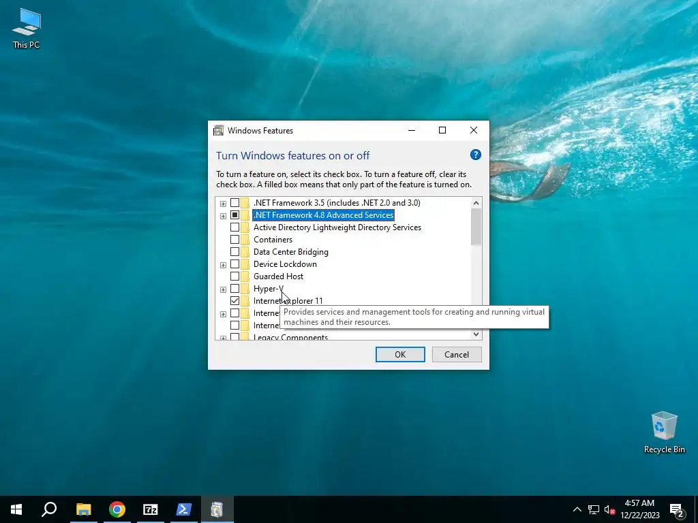This screenshot has height=523, width=698.
Task: Enable the Device Lockdown checkbox
Action: coord(234,264)
